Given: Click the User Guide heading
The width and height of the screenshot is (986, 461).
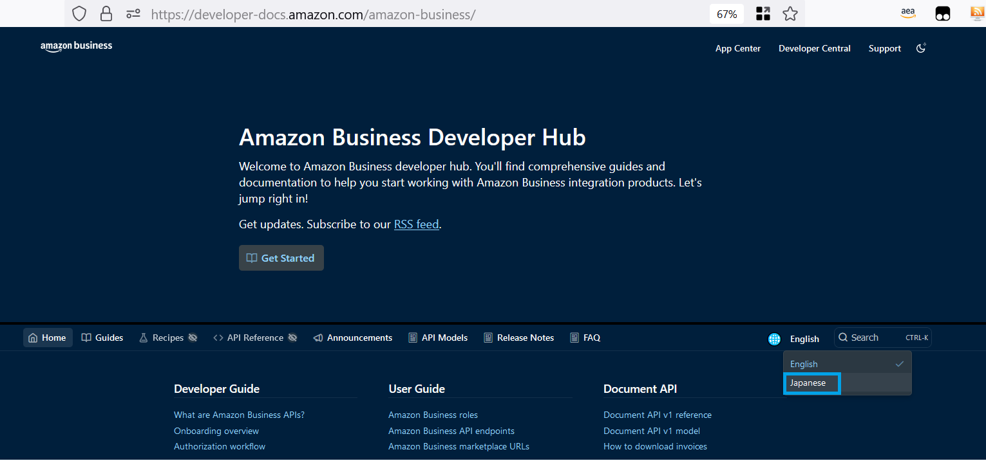Looking at the screenshot, I should [417, 388].
